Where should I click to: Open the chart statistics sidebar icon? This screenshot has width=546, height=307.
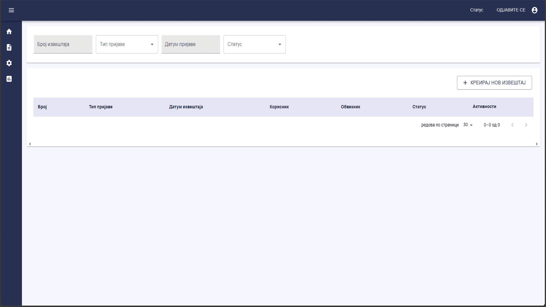pos(9,79)
